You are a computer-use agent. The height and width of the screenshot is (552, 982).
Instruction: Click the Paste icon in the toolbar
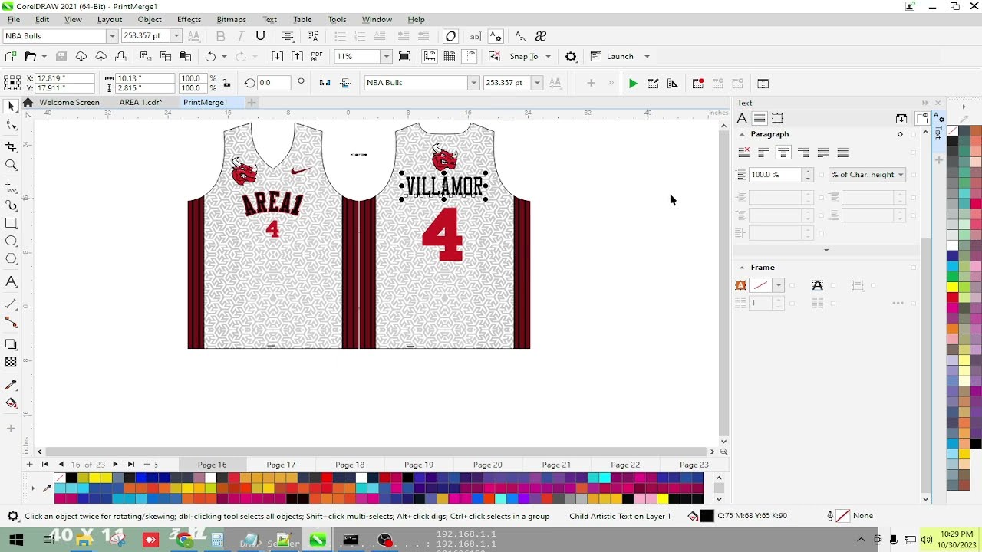pos(185,56)
